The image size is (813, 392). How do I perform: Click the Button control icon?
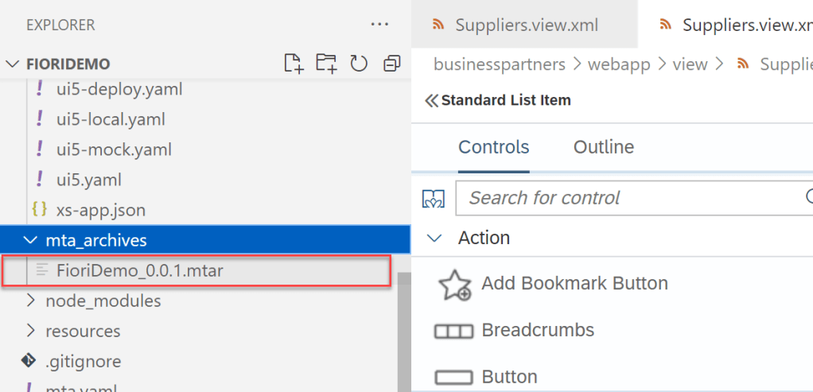click(x=453, y=377)
